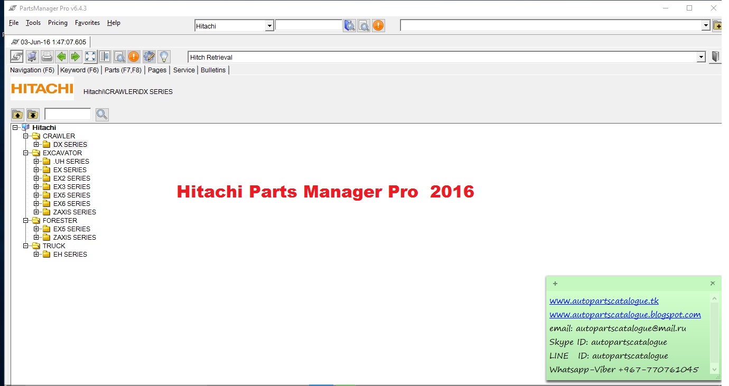This screenshot has height=386, width=729.
Task: Open the Hitachi catalog dropdown
Action: (x=269, y=26)
